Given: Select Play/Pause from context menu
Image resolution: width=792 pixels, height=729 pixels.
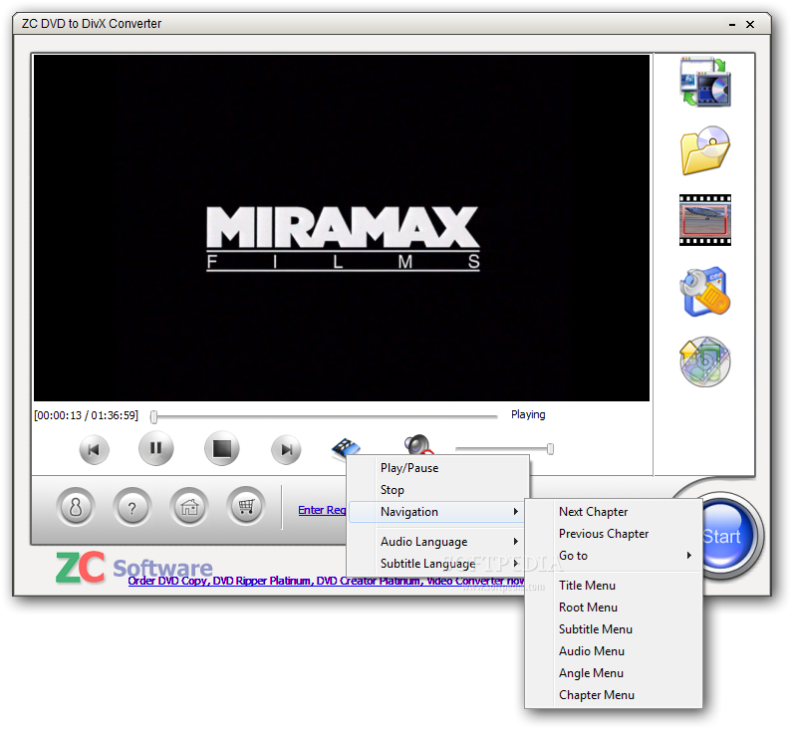Looking at the screenshot, I should (x=437, y=467).
